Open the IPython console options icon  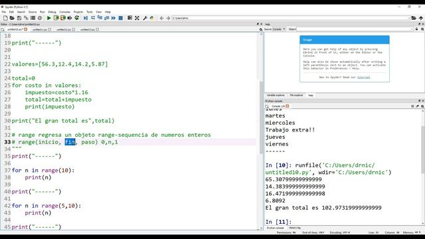422,106
